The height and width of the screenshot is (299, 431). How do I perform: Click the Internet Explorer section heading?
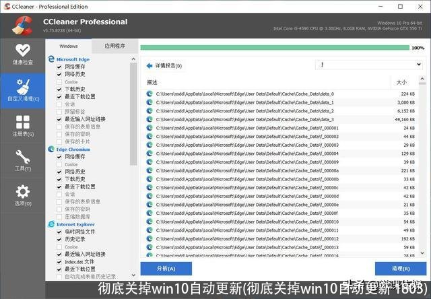75,224
